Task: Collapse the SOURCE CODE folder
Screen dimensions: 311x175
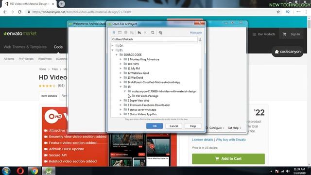Action: click(117, 55)
